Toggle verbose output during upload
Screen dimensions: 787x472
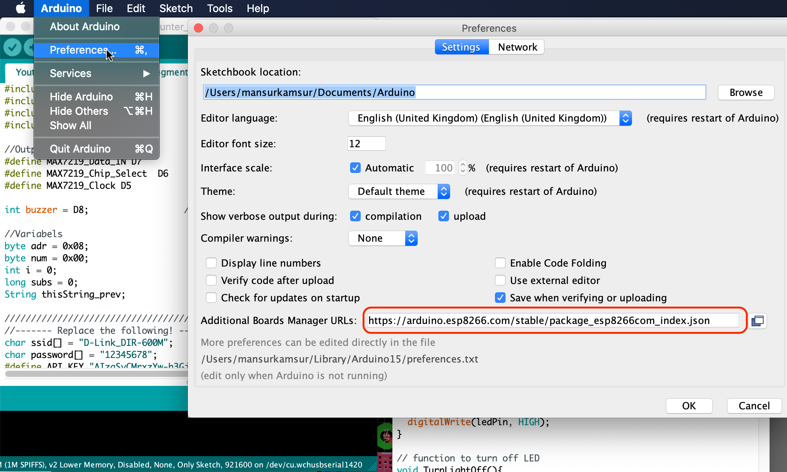pos(444,216)
